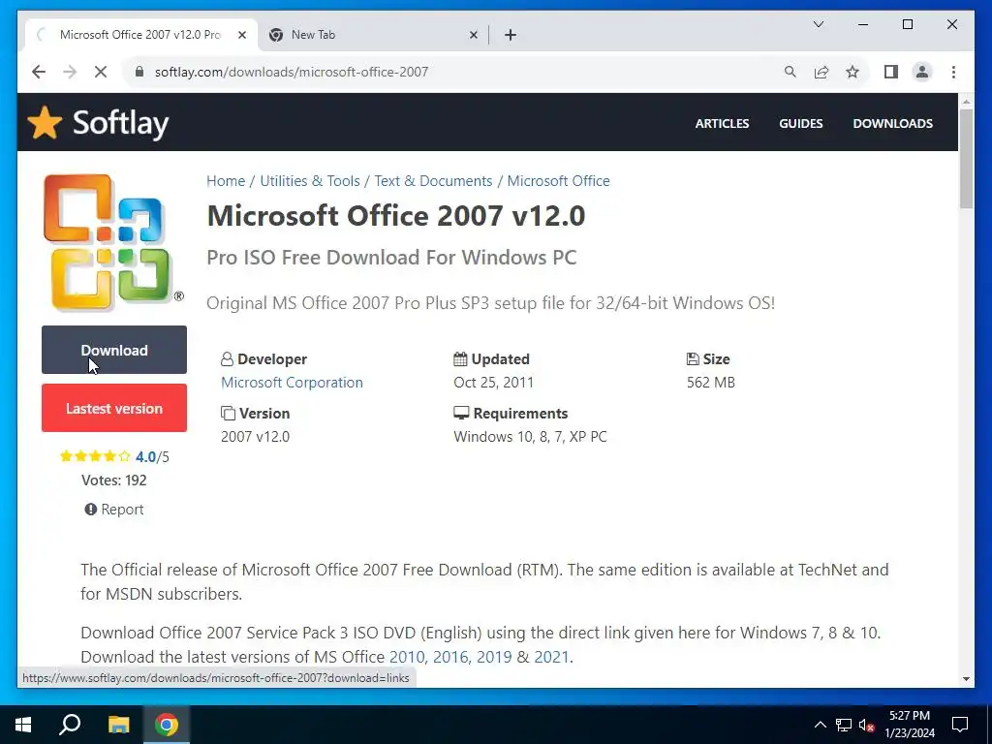This screenshot has width=992, height=744.
Task: Open the ARTICLES menu
Action: click(x=722, y=123)
